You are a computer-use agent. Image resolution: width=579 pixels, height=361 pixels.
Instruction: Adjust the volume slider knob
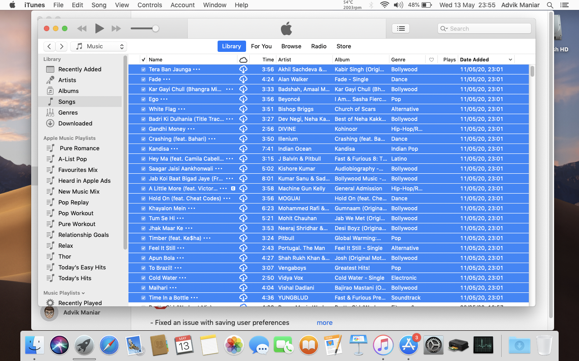click(x=156, y=28)
